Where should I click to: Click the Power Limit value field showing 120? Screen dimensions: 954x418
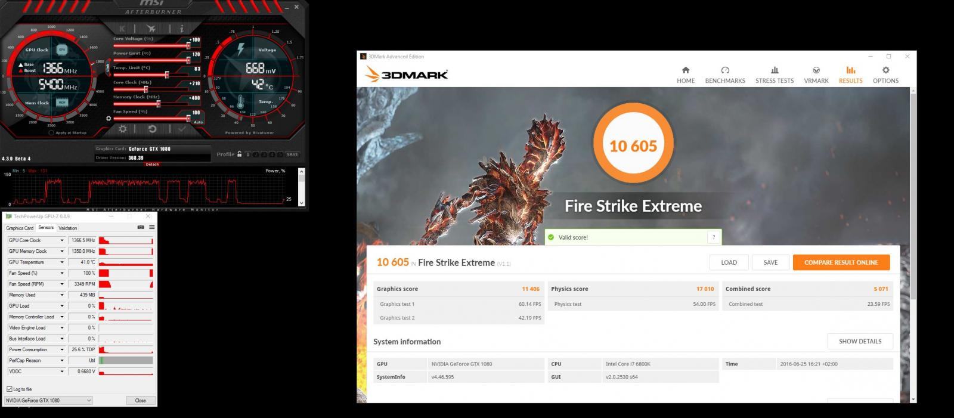pos(196,54)
